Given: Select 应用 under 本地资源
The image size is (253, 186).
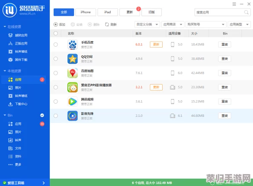Looking at the screenshot, I should coord(24,80).
